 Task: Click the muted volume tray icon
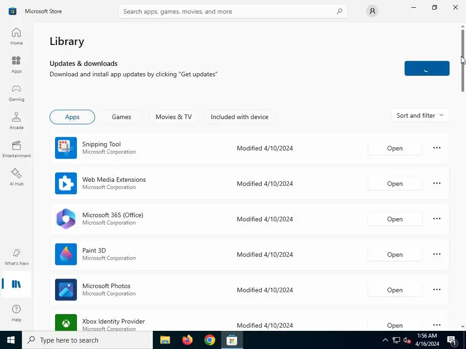pos(407,340)
